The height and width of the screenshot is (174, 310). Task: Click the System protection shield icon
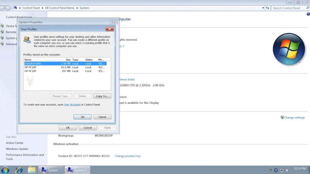pos(2,38)
